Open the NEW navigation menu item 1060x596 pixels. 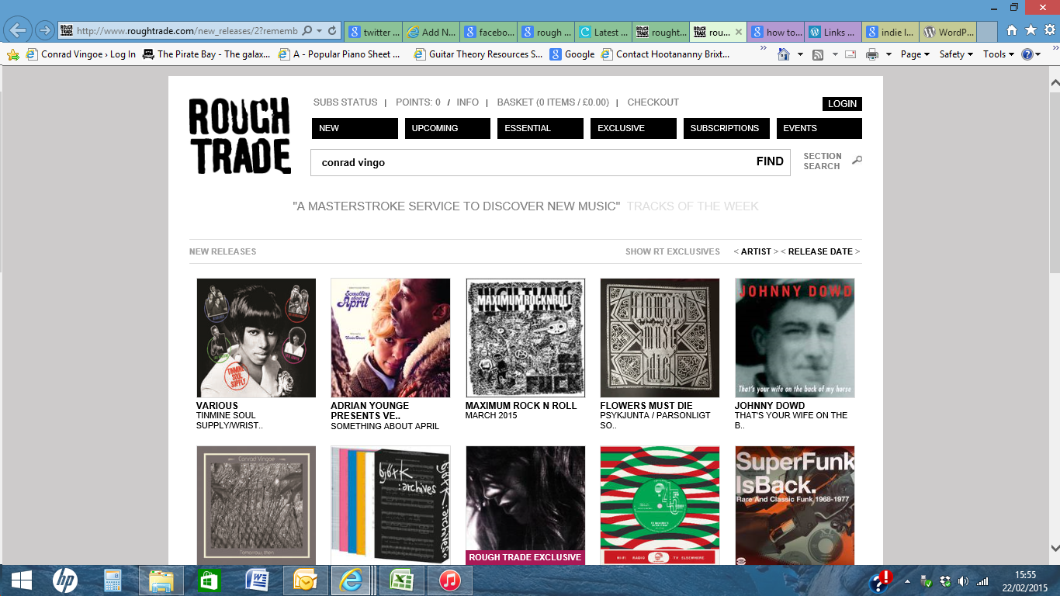(x=355, y=128)
